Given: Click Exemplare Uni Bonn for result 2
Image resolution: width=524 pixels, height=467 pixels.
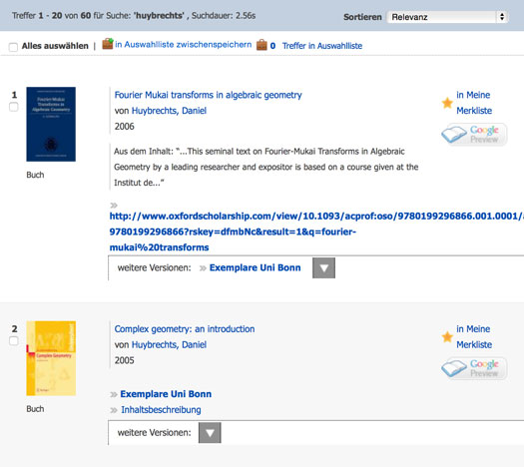Looking at the screenshot, I should tap(166, 394).
